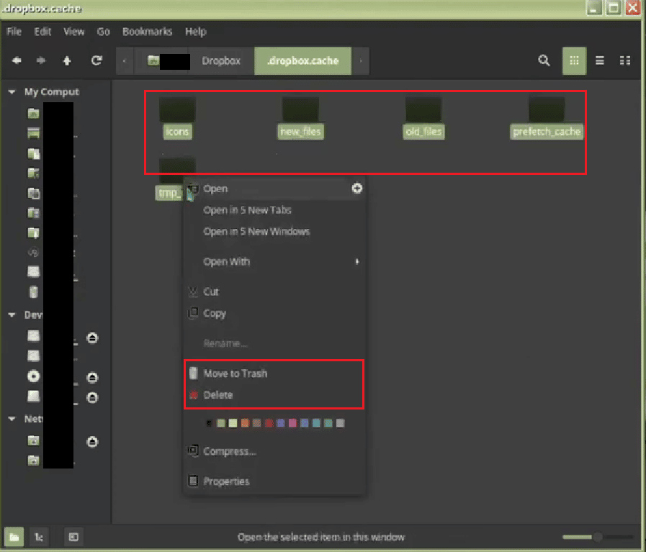Open the search tool

pos(544,60)
